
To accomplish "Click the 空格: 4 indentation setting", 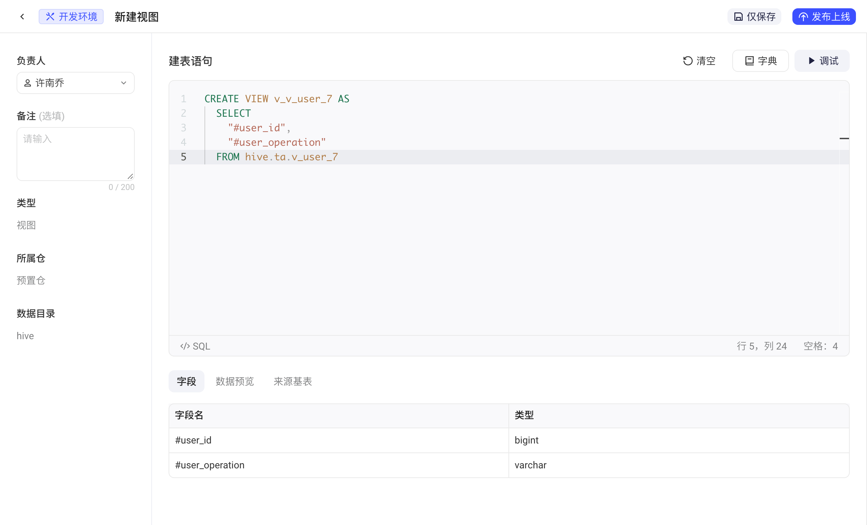I will pos(821,346).
